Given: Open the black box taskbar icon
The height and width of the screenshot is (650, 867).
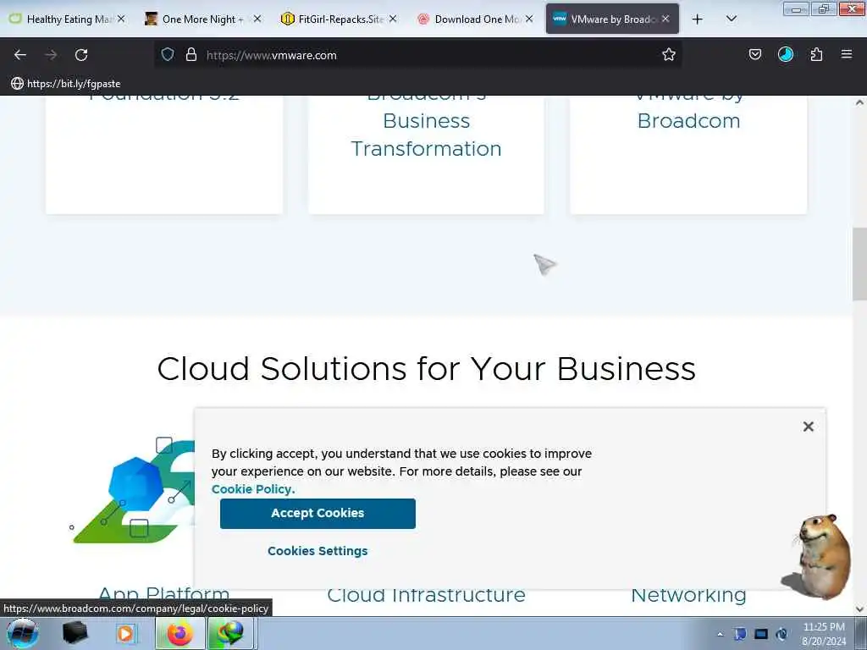Looking at the screenshot, I should (x=75, y=633).
